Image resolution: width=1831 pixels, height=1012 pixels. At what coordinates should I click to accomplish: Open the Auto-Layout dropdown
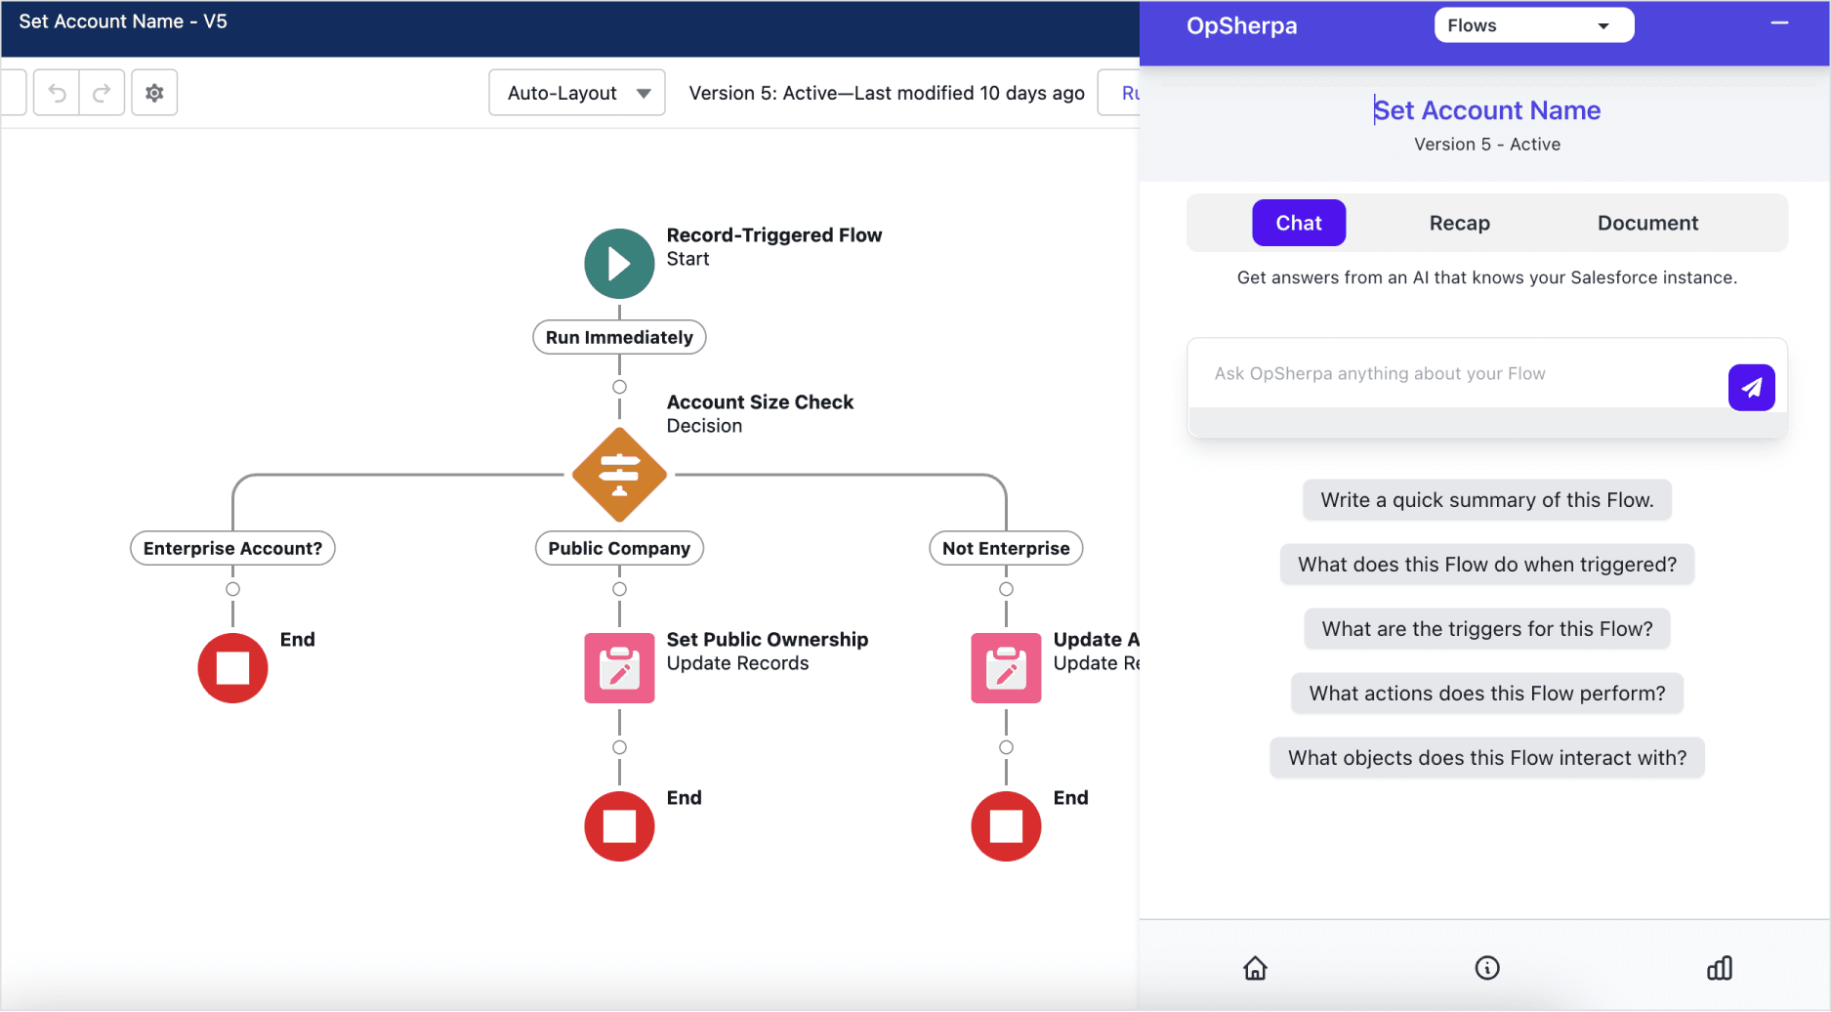577,93
